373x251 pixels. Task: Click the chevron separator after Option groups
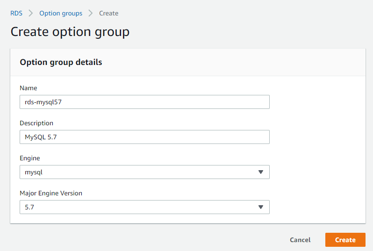(91, 13)
